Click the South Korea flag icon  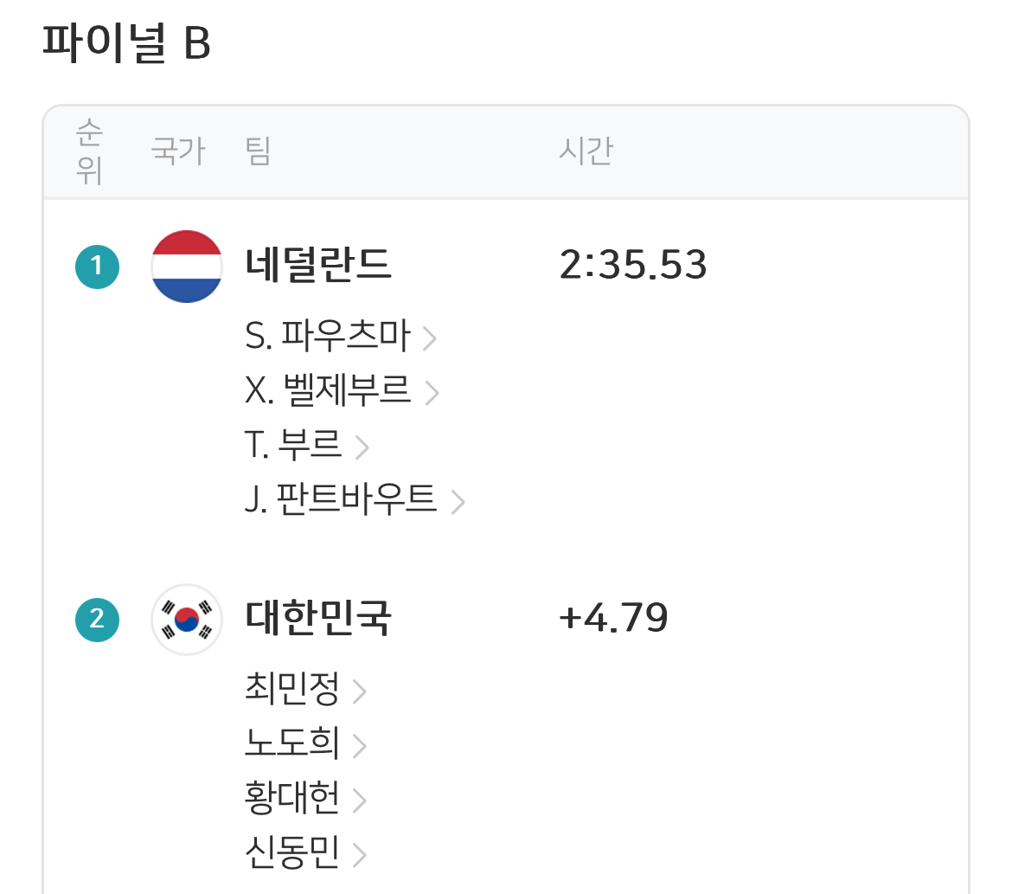[x=187, y=619]
